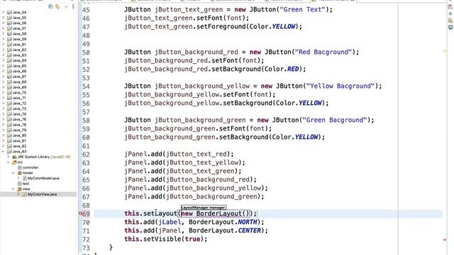Click the Collapse All icon in Package Explorer
This screenshot has width=454, height=255.
pyautogui.click(x=50, y=6)
